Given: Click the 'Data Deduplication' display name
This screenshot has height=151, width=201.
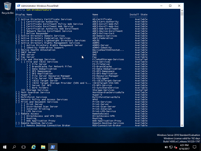Looking at the screenshot, I should click(x=44, y=69).
